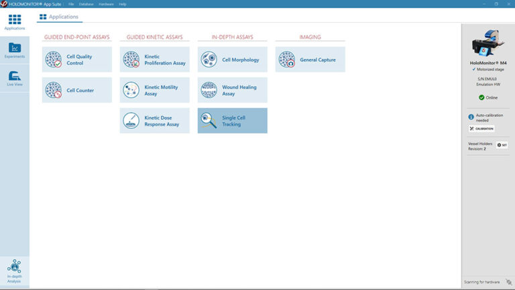Screen dimensions: 515x290
Task: Open the Experiments folder icon in sidebar
Action: click(15, 48)
